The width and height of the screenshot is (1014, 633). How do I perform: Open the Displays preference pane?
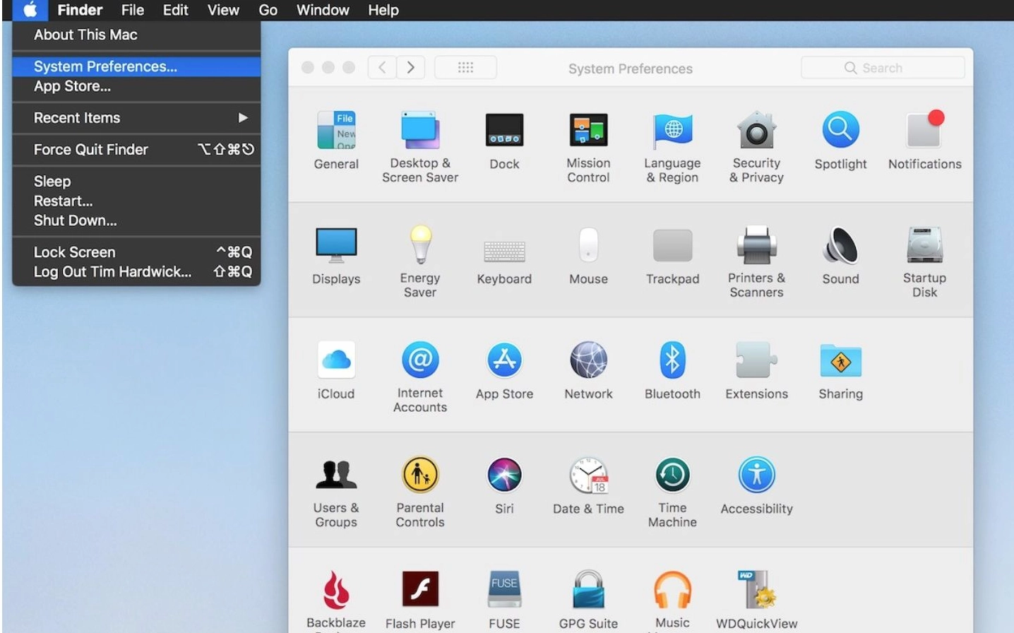336,251
